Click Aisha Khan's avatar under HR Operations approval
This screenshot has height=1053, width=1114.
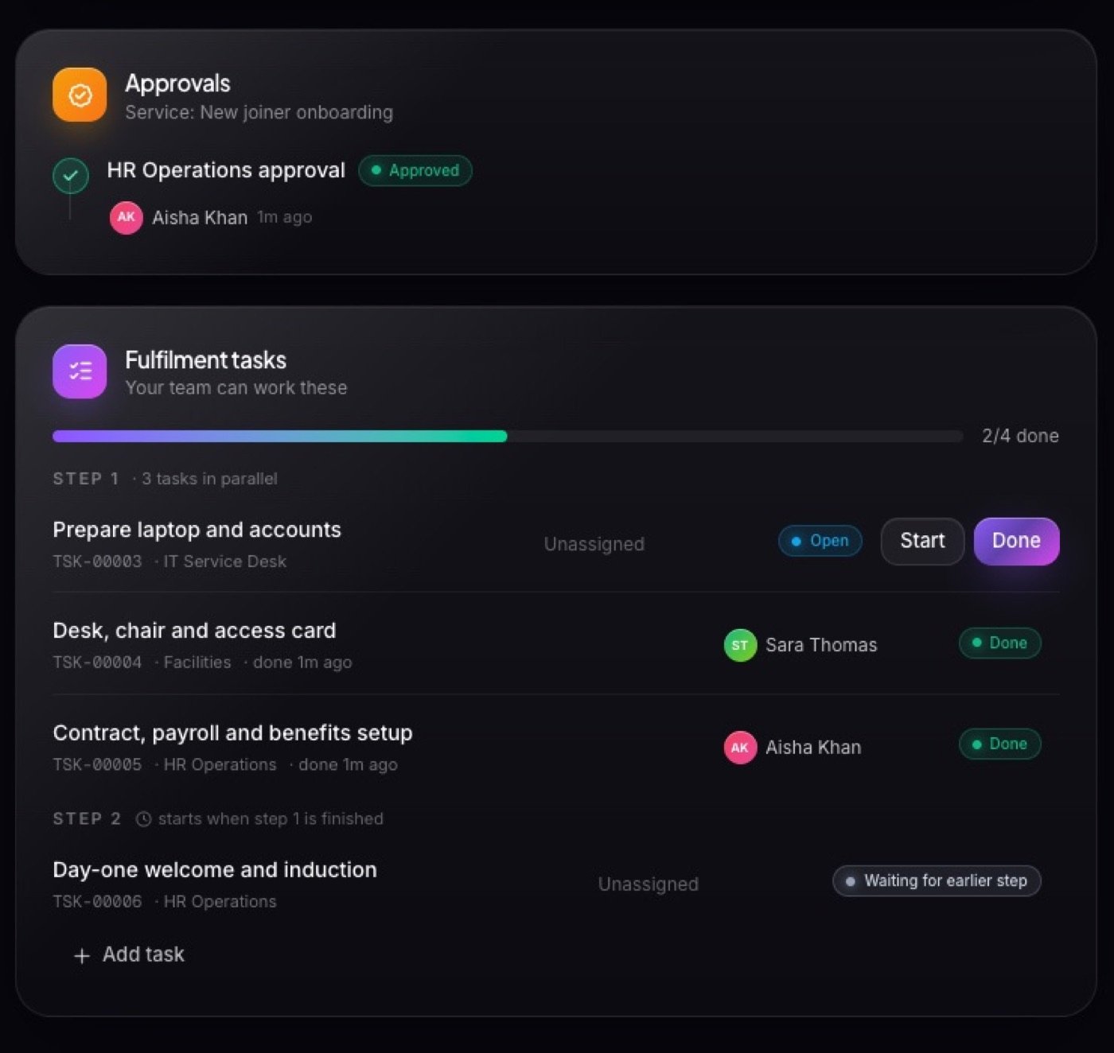pos(126,217)
